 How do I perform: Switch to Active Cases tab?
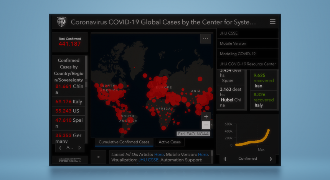pos(170,142)
